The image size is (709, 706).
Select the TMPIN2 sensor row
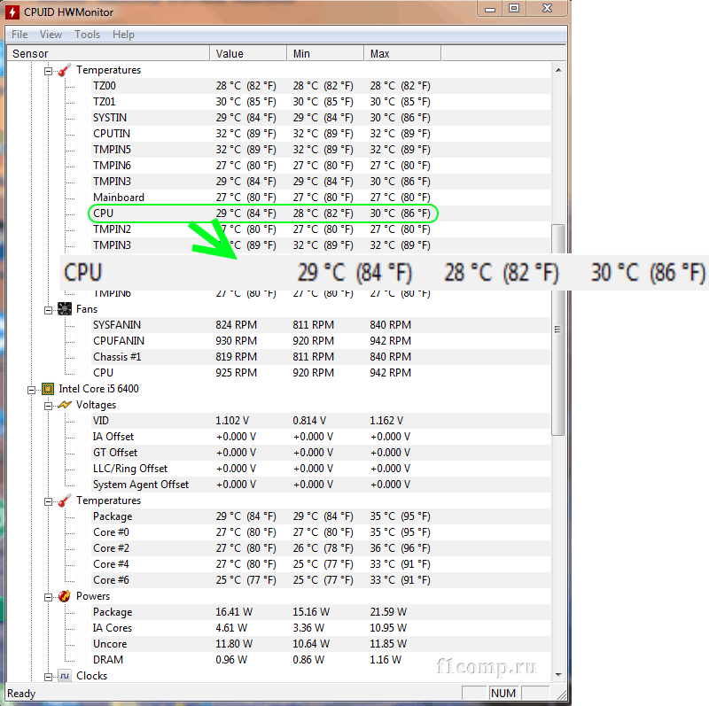coord(321,229)
